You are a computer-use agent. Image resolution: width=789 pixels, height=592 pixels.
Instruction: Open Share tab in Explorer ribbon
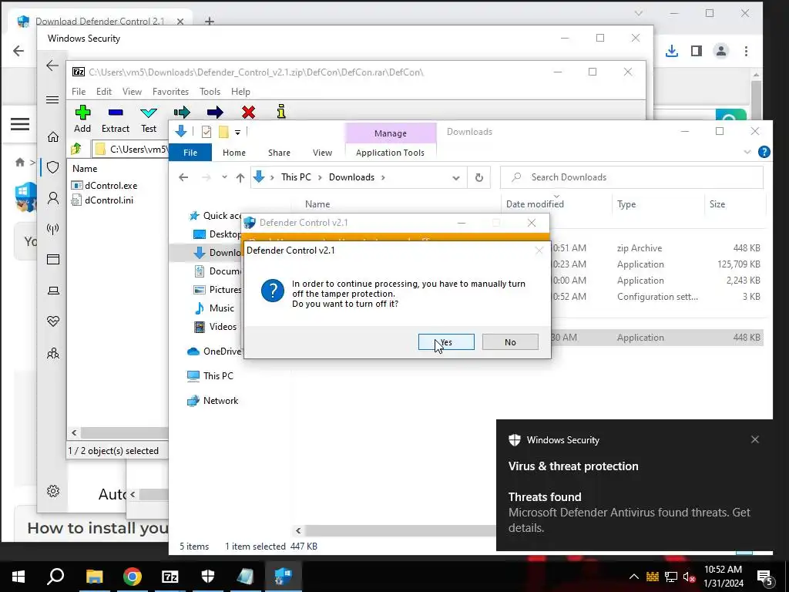pyautogui.click(x=279, y=153)
